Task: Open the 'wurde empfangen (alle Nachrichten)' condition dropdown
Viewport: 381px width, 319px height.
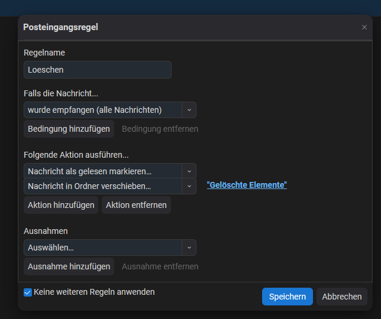Action: click(110, 110)
